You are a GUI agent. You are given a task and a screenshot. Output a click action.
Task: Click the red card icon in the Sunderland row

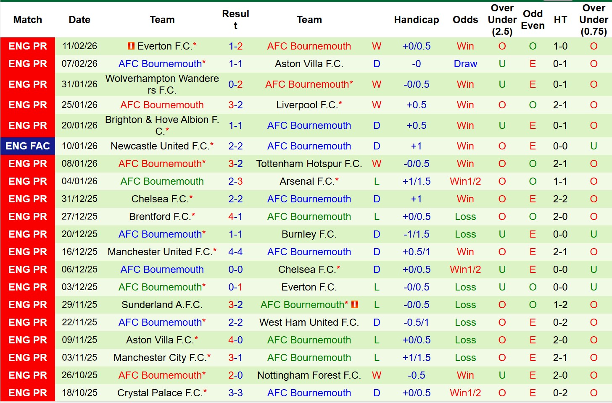pos(355,304)
